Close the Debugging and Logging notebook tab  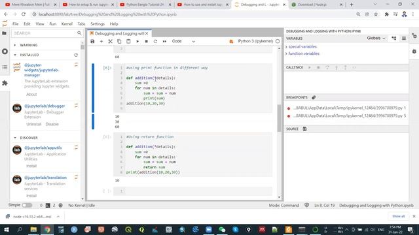(147, 33)
